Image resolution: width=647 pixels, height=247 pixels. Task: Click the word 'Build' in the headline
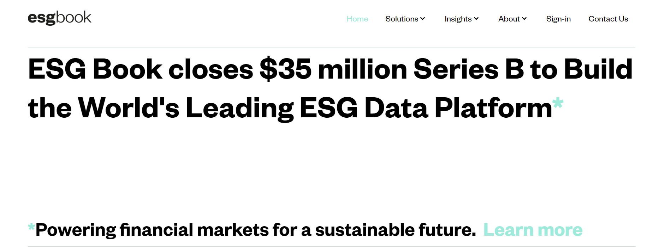(598, 69)
